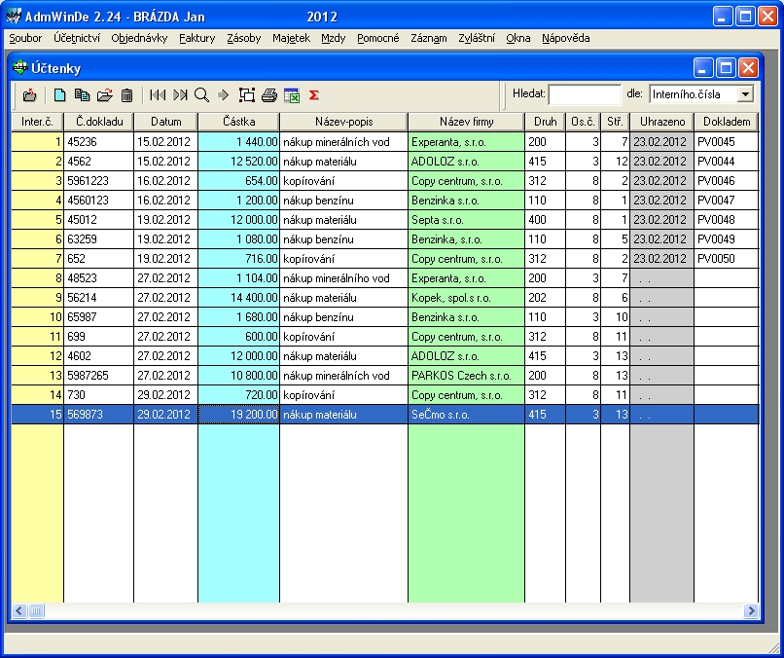The height and width of the screenshot is (658, 784).
Task: Select document number 5961223 cell
Action: pyautogui.click(x=99, y=181)
